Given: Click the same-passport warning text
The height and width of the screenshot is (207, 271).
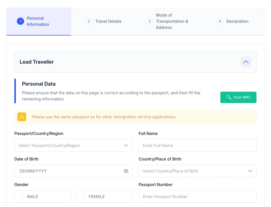Looking at the screenshot, I should tap(103, 117).
